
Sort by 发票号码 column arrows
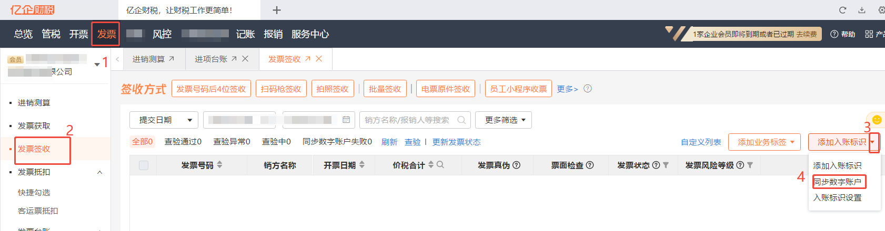coord(219,165)
